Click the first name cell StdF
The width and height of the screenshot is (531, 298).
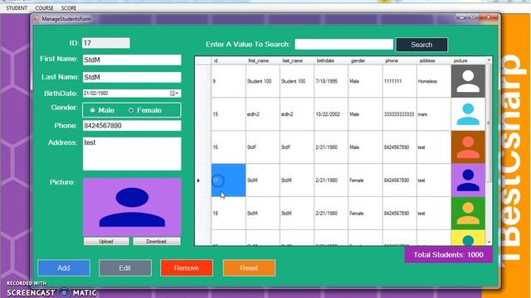[x=263, y=147]
